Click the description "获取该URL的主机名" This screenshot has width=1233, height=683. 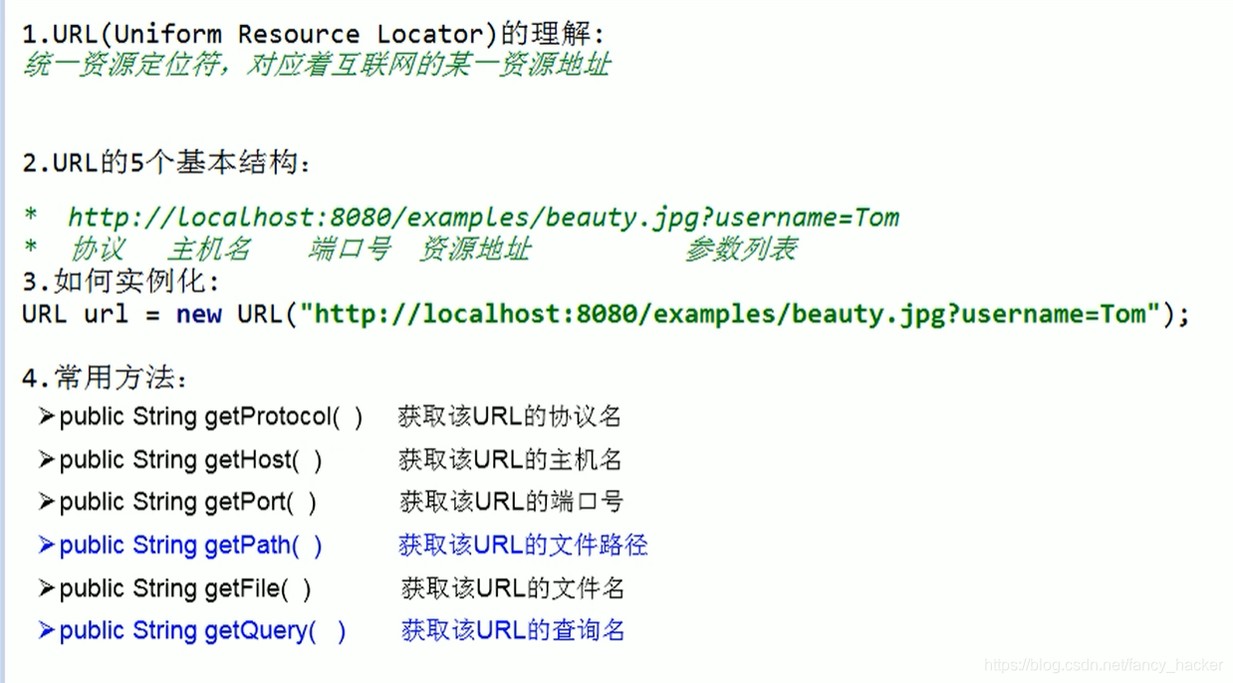[510, 460]
